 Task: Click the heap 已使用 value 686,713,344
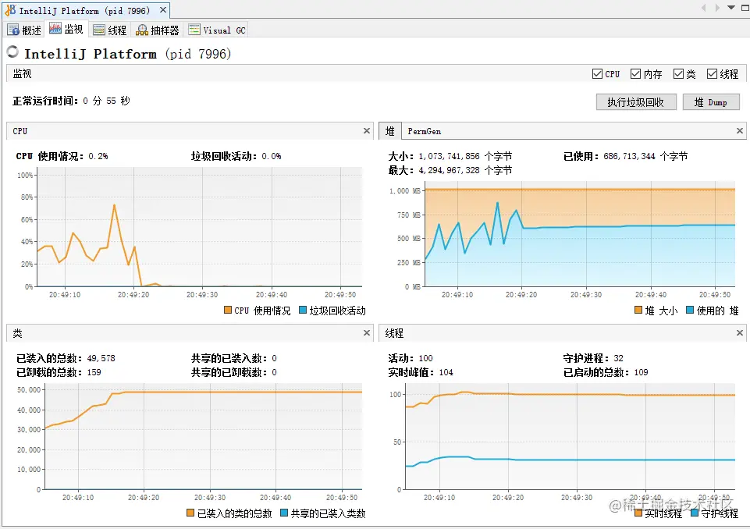[629, 156]
